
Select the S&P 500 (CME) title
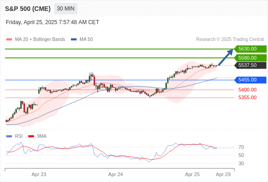[28, 9]
